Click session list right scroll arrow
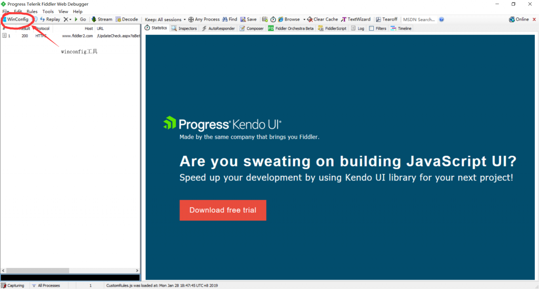 [137, 271]
